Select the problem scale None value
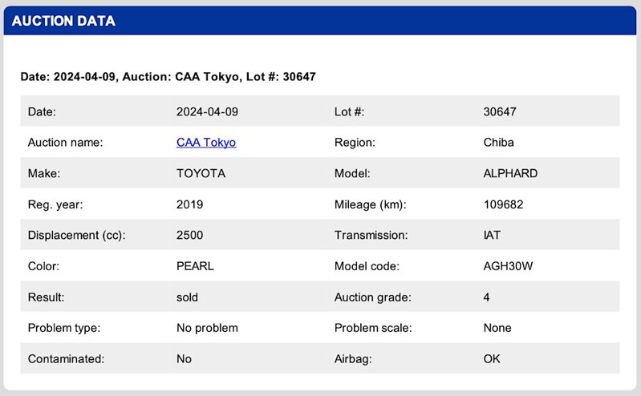This screenshot has width=641, height=396. click(x=497, y=328)
